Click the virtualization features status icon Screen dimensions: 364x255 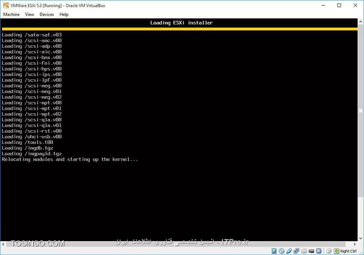[319, 251]
